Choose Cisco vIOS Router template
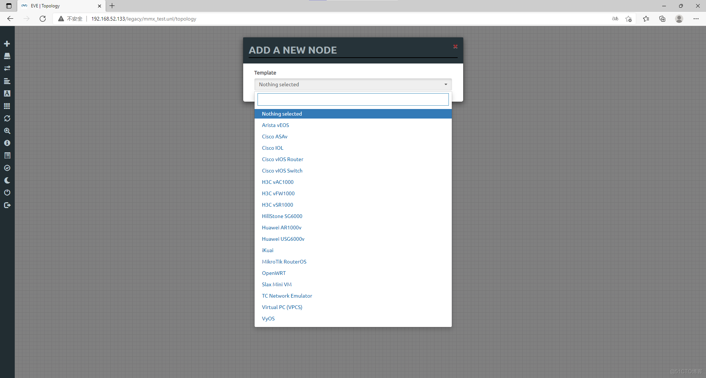 (353, 159)
